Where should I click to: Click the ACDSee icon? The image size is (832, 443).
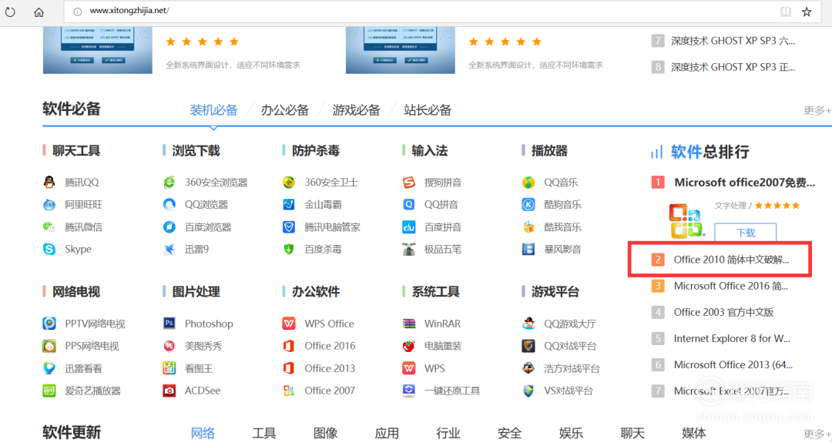(169, 391)
